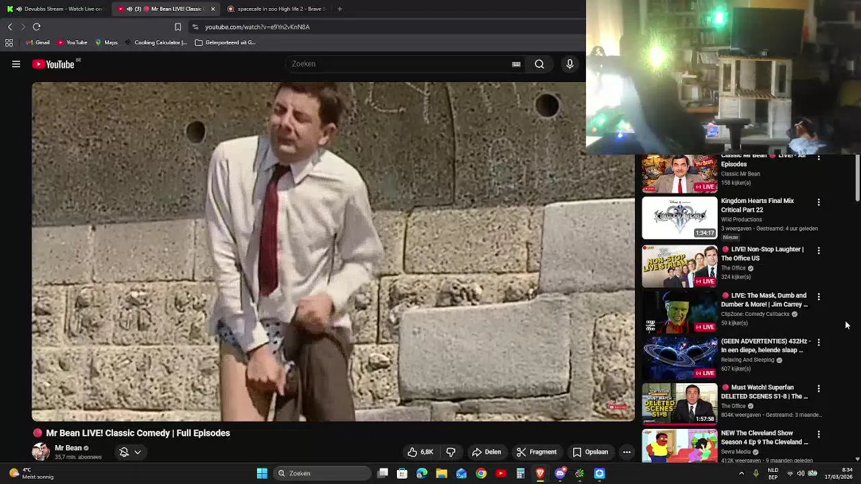This screenshot has height=484, width=861.
Task: Open the Cooking Calculator bookmark
Action: pyautogui.click(x=155, y=42)
